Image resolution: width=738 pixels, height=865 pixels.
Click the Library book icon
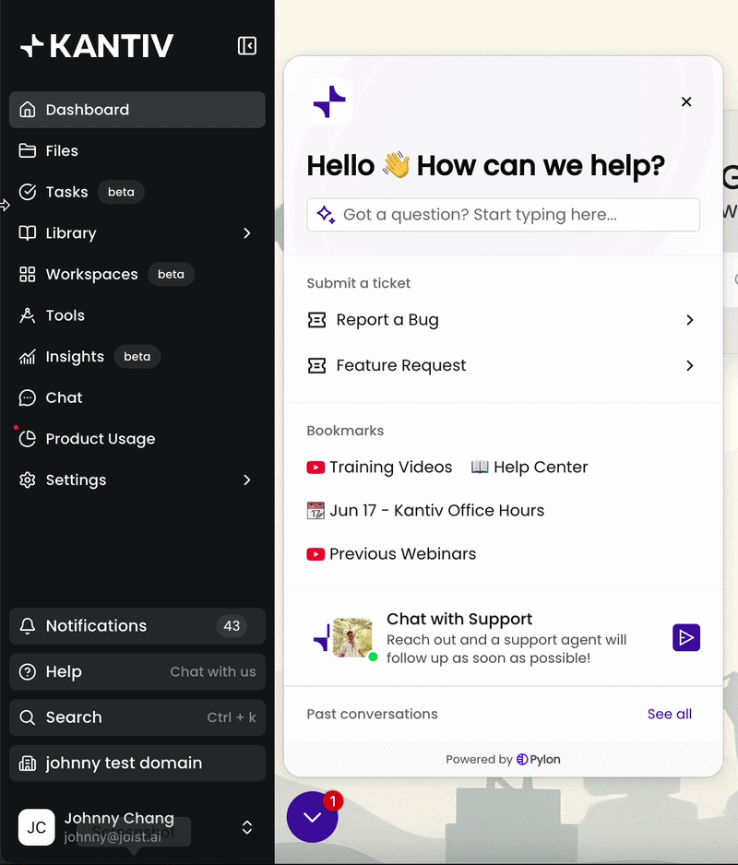tap(28, 232)
